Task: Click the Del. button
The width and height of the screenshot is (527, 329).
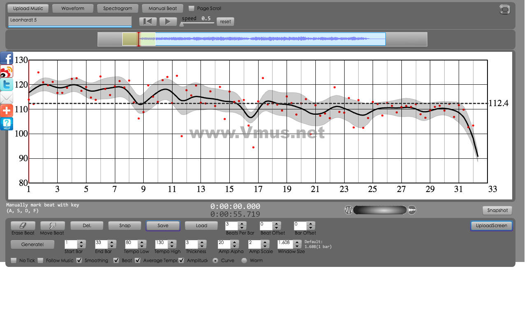Action: pyautogui.click(x=87, y=225)
